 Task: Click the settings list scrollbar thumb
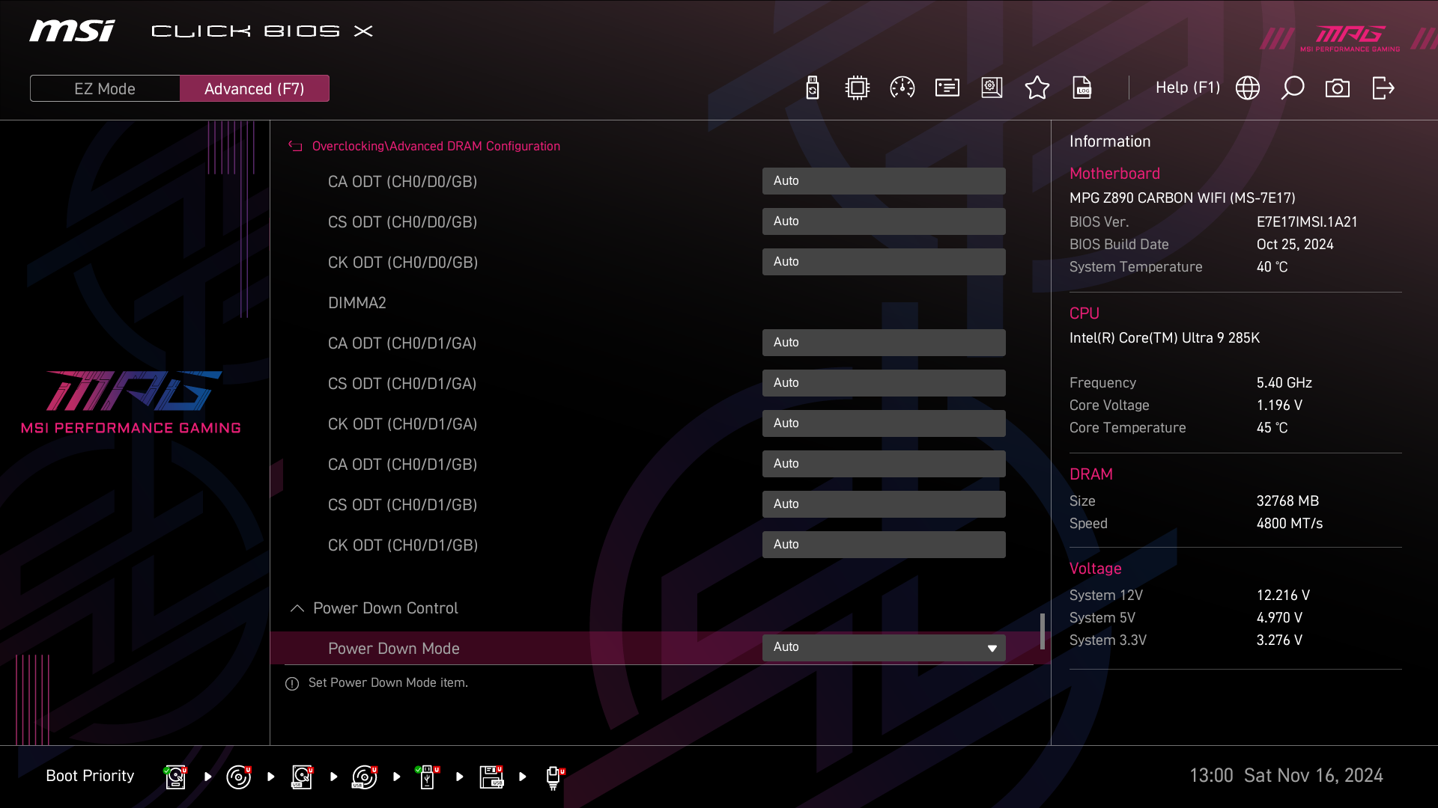[1043, 631]
